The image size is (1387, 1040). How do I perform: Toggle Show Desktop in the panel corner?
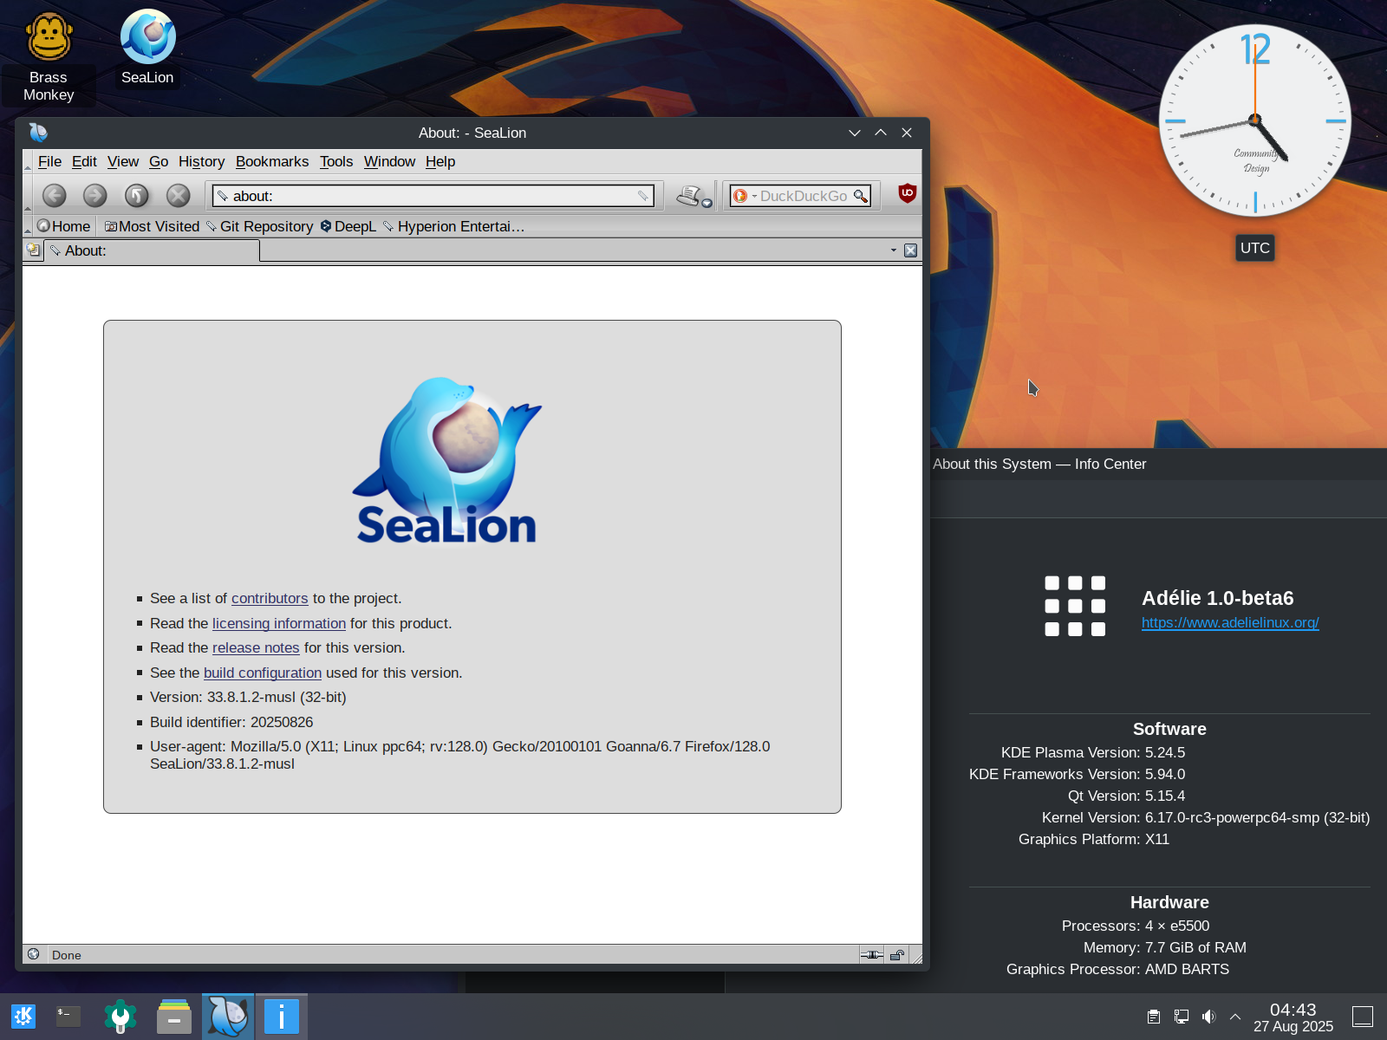coord(1362,1017)
